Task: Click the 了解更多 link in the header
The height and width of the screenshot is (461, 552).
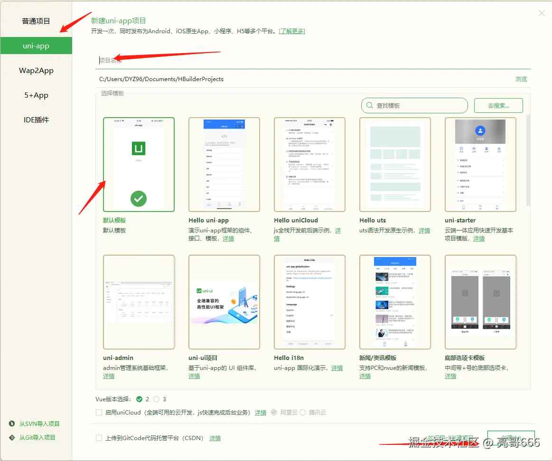Action: [291, 31]
